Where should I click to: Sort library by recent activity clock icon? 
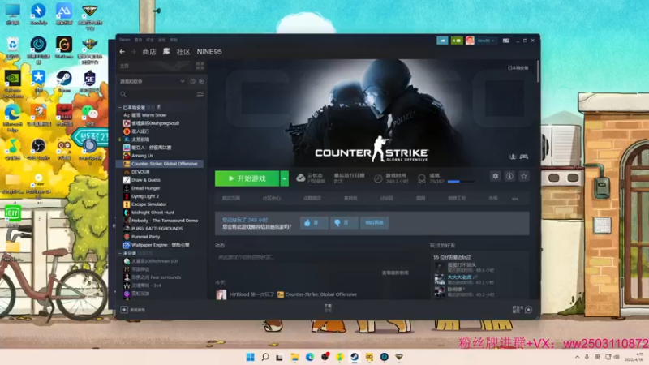pyautogui.click(x=193, y=82)
